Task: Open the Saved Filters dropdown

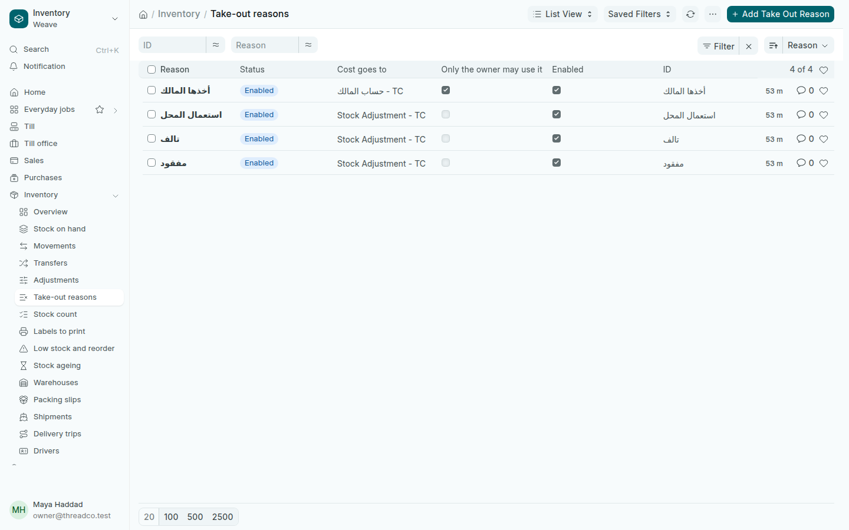Action: coord(640,14)
